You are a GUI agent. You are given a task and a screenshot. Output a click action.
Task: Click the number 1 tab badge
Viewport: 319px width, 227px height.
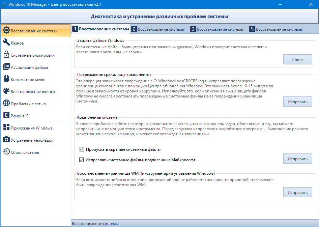point(75,29)
